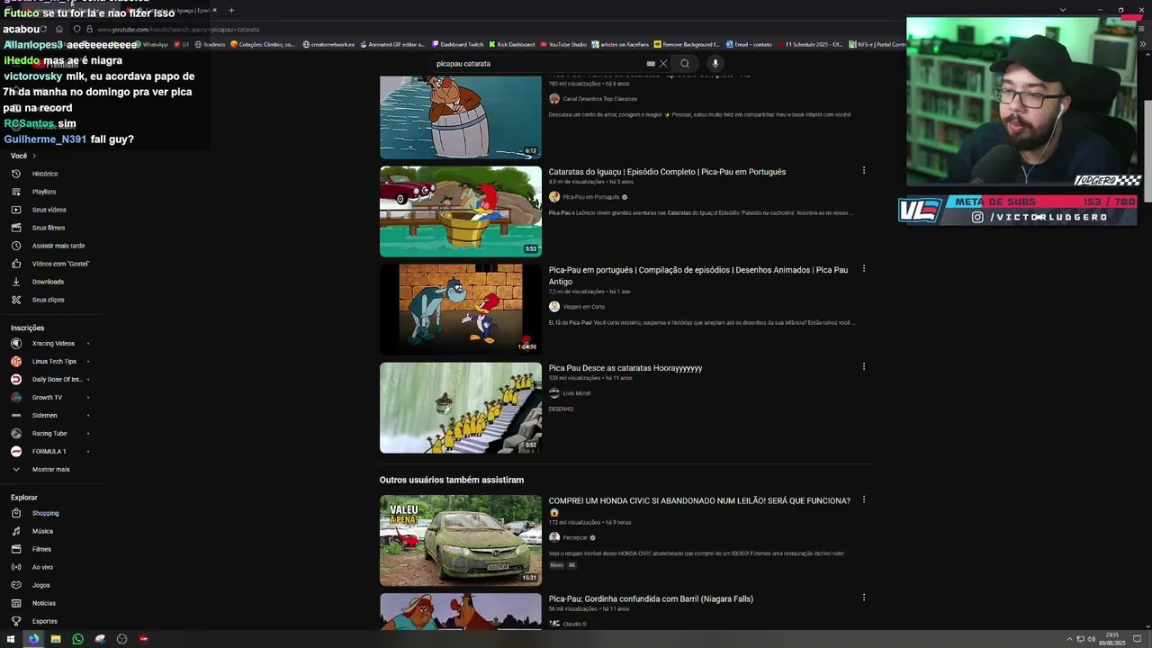Open Livio Morell channel link

coord(576,393)
